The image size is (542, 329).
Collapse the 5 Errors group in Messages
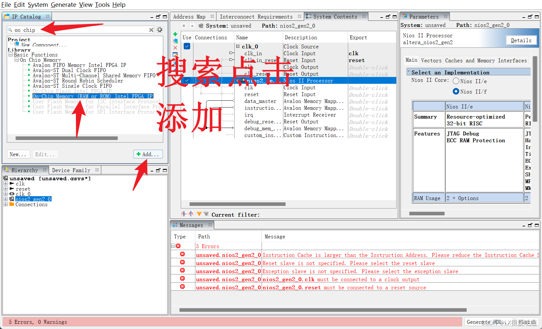tap(173, 246)
